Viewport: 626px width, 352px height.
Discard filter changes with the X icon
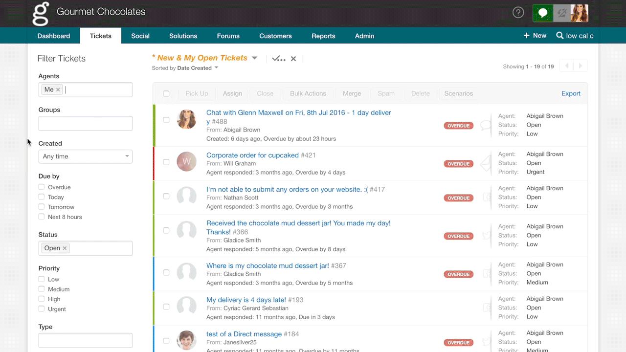click(x=293, y=58)
